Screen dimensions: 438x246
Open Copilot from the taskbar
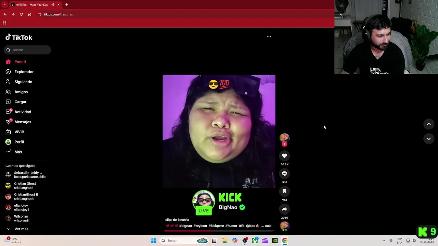[235, 241]
